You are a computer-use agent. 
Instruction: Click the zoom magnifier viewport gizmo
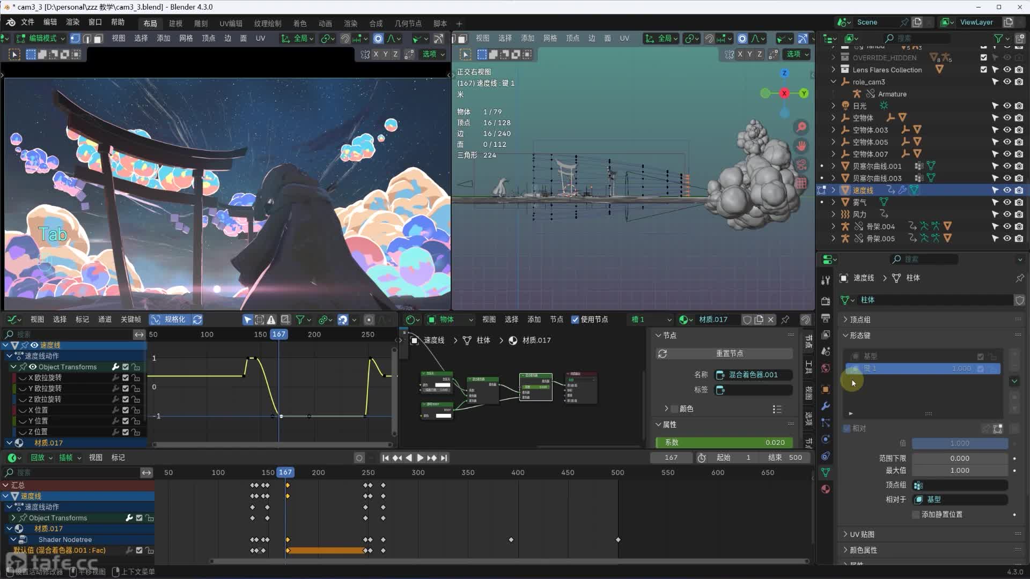(801, 127)
